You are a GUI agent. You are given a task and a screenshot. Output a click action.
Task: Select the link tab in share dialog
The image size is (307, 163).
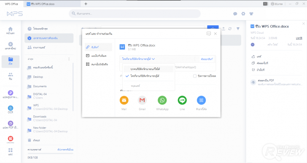point(98,47)
